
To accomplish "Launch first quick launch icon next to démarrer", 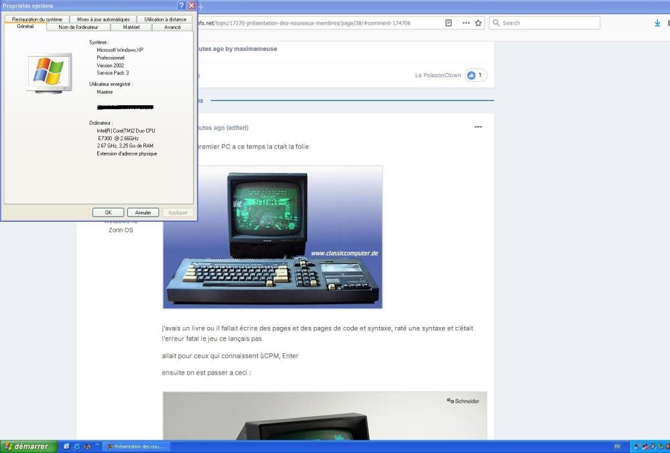I will click(x=66, y=446).
